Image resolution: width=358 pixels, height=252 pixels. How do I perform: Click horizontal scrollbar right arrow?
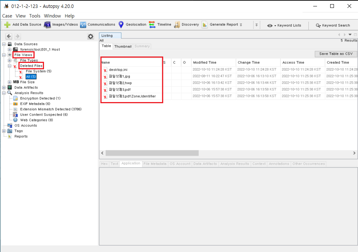coord(354,153)
